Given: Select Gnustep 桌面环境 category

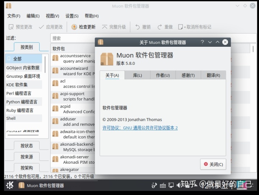Looking at the screenshot, I should click(24, 76).
